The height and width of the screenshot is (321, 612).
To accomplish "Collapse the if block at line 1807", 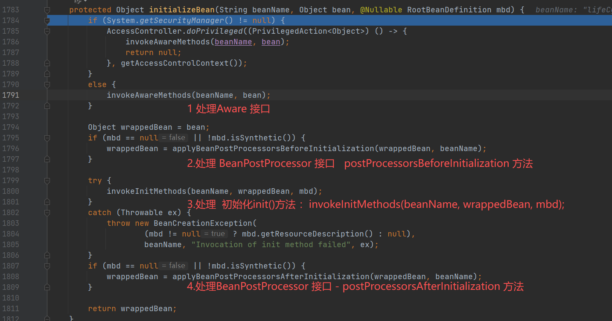I will pyautogui.click(x=47, y=266).
